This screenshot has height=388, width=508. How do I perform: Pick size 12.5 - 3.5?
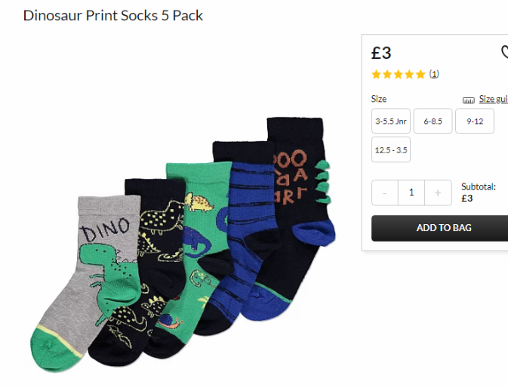391,149
